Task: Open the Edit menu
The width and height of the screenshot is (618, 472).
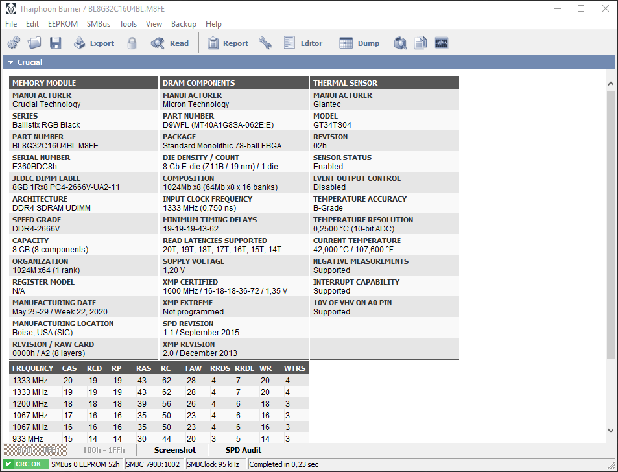Action: (32, 24)
